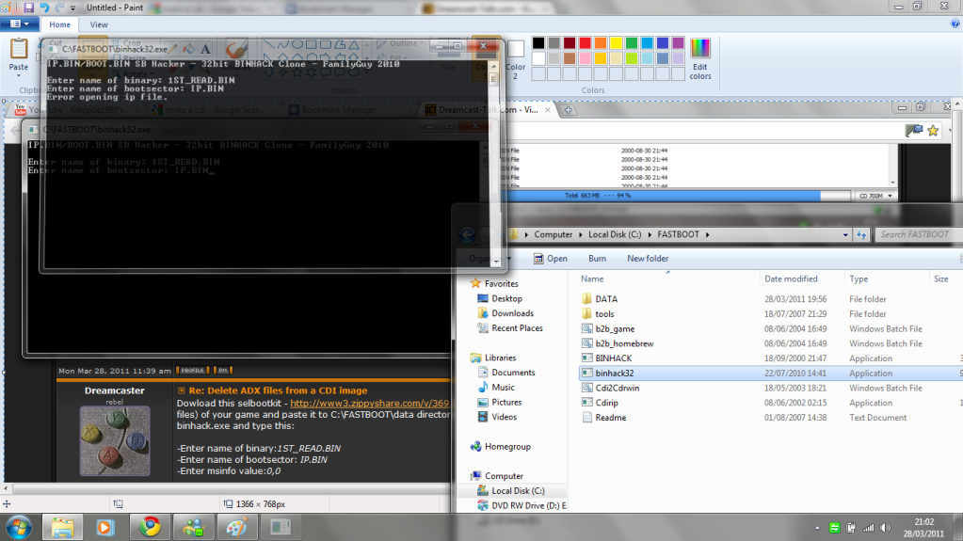This screenshot has width=963, height=541.
Task: Click the Dreamcaster avatar image
Action: 115,441
